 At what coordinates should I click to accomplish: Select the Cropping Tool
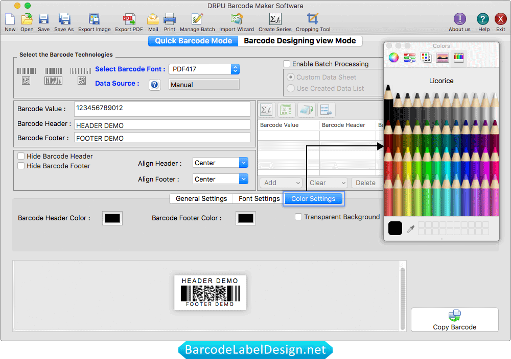click(313, 19)
